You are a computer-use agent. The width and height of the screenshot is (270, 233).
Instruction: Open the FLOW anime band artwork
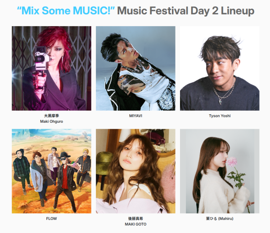[51, 171]
